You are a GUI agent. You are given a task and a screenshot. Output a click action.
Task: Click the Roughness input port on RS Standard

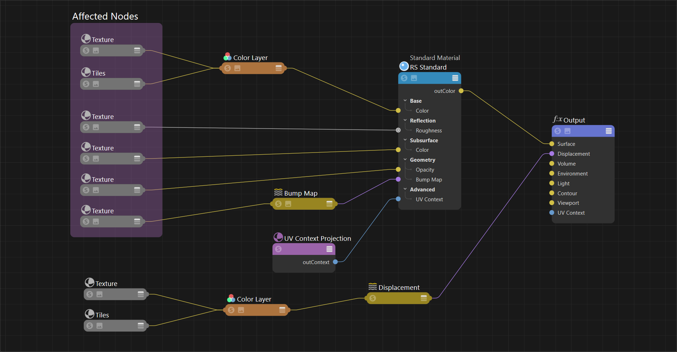398,130
